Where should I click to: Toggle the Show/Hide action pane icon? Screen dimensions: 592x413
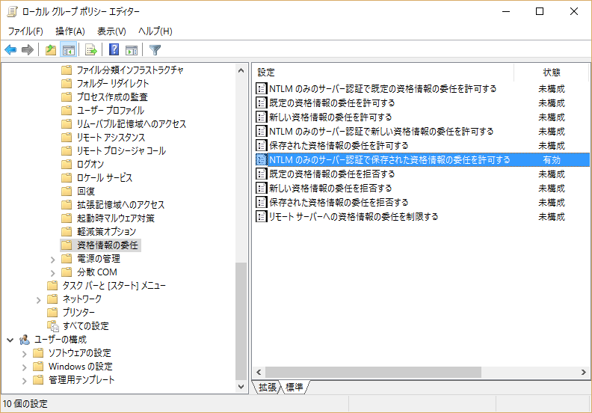132,49
